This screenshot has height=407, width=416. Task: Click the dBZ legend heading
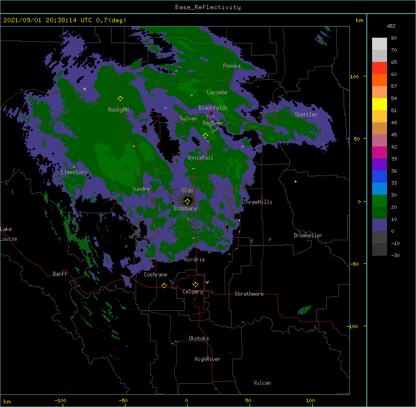coord(391,26)
